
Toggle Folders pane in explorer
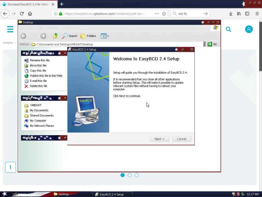click(88, 36)
